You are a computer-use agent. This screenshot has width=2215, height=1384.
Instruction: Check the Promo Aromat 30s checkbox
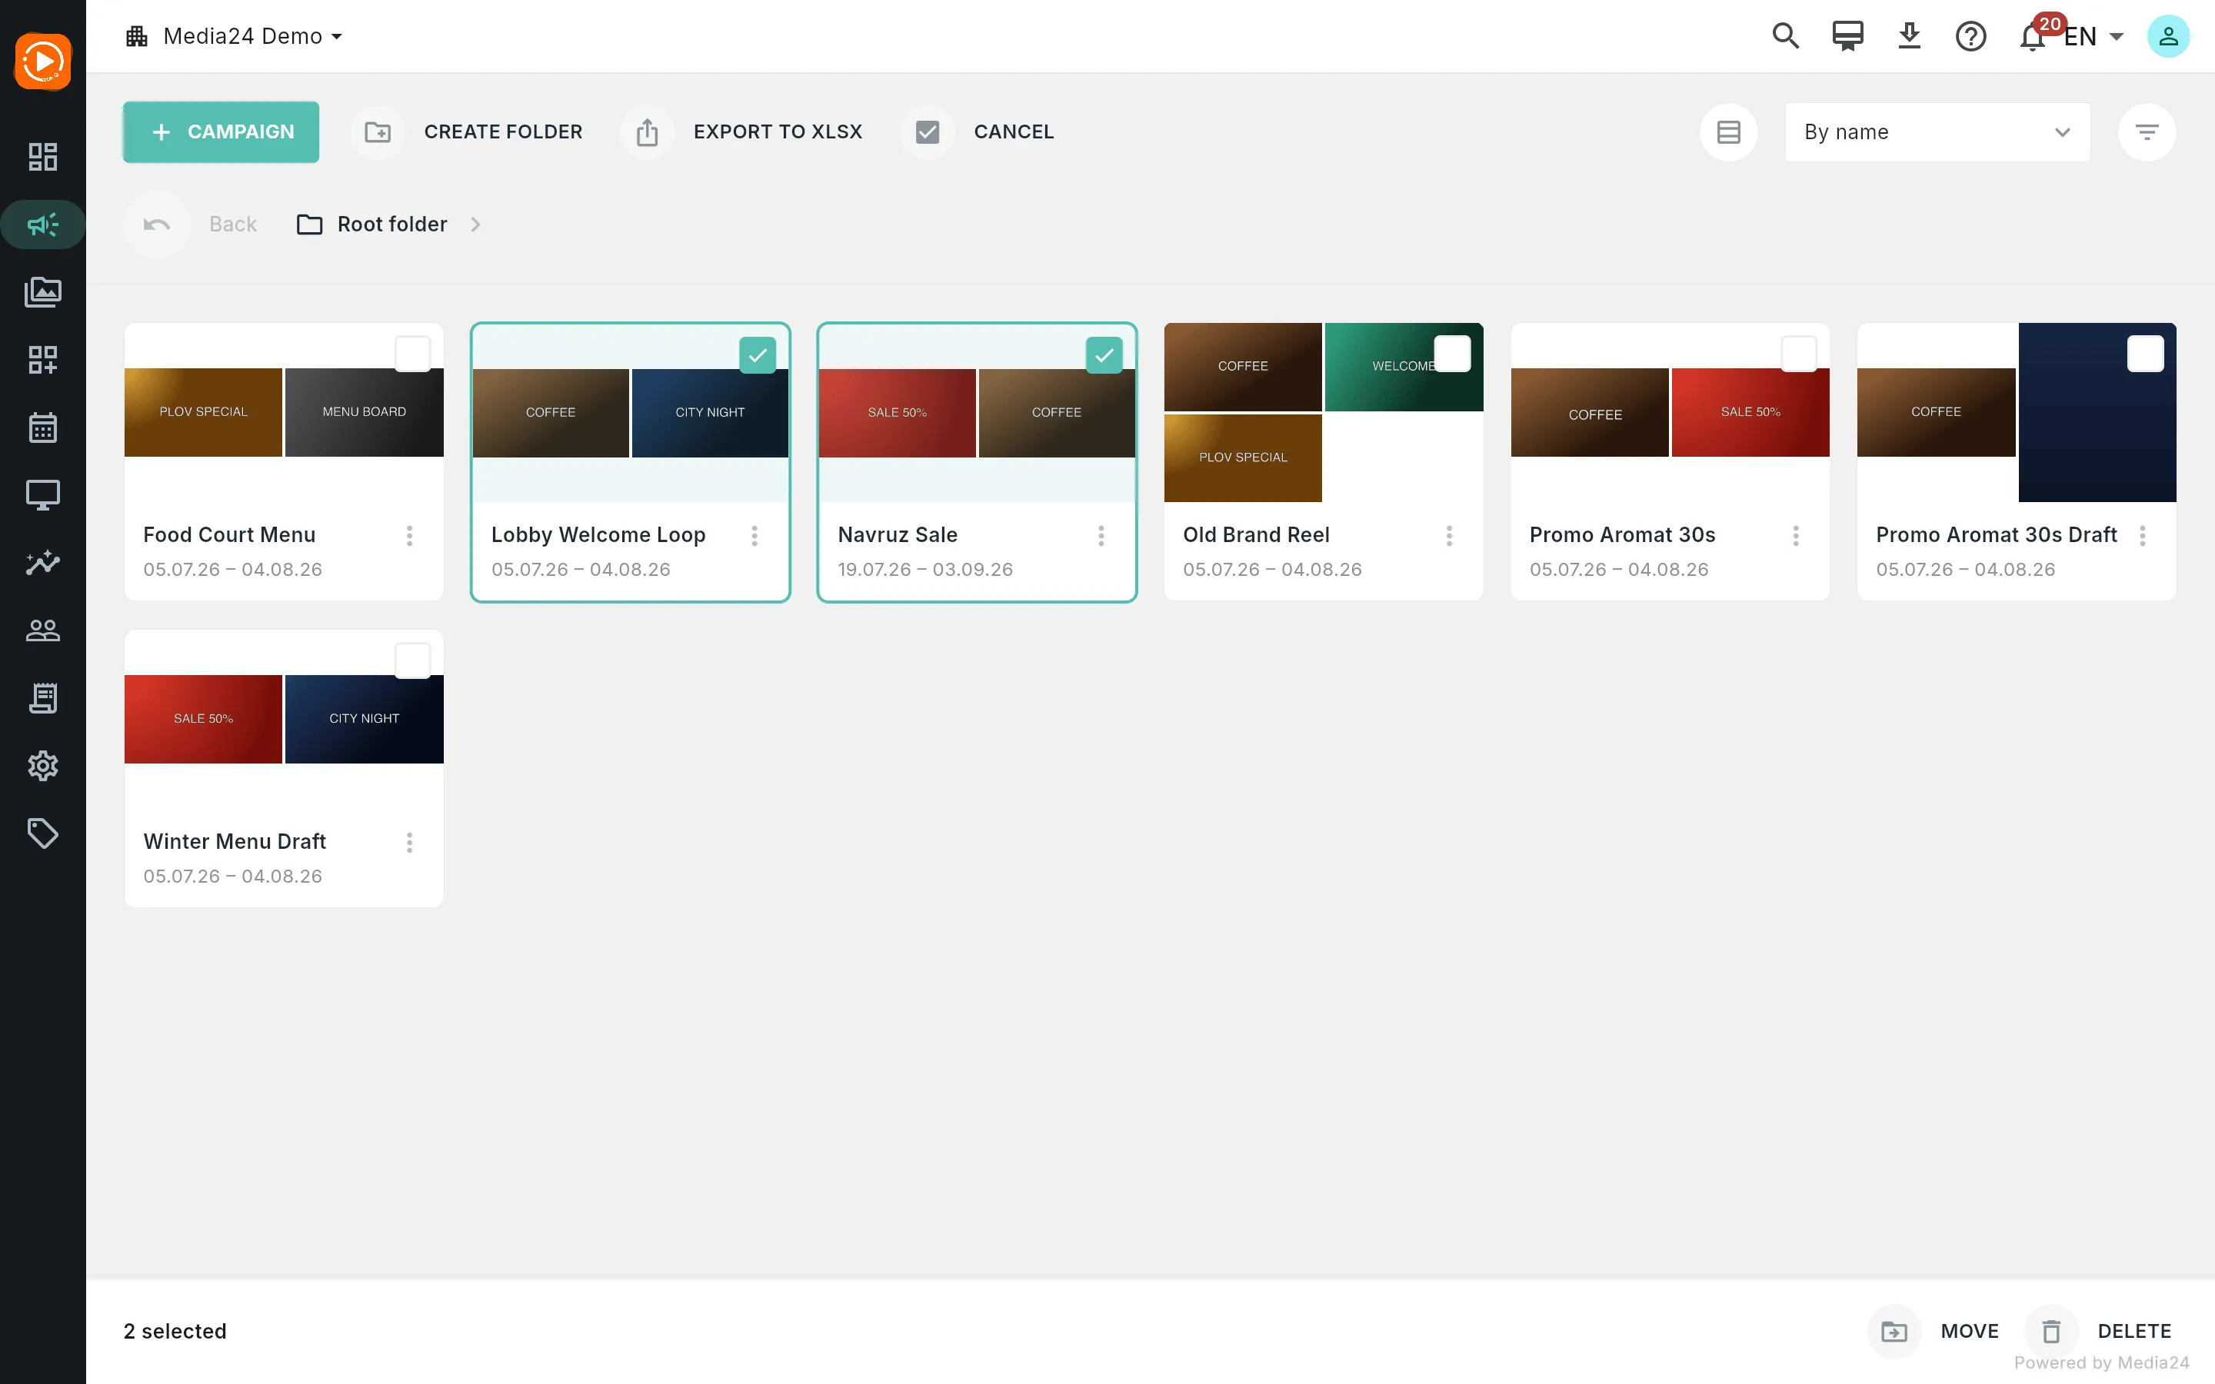[x=1799, y=354]
